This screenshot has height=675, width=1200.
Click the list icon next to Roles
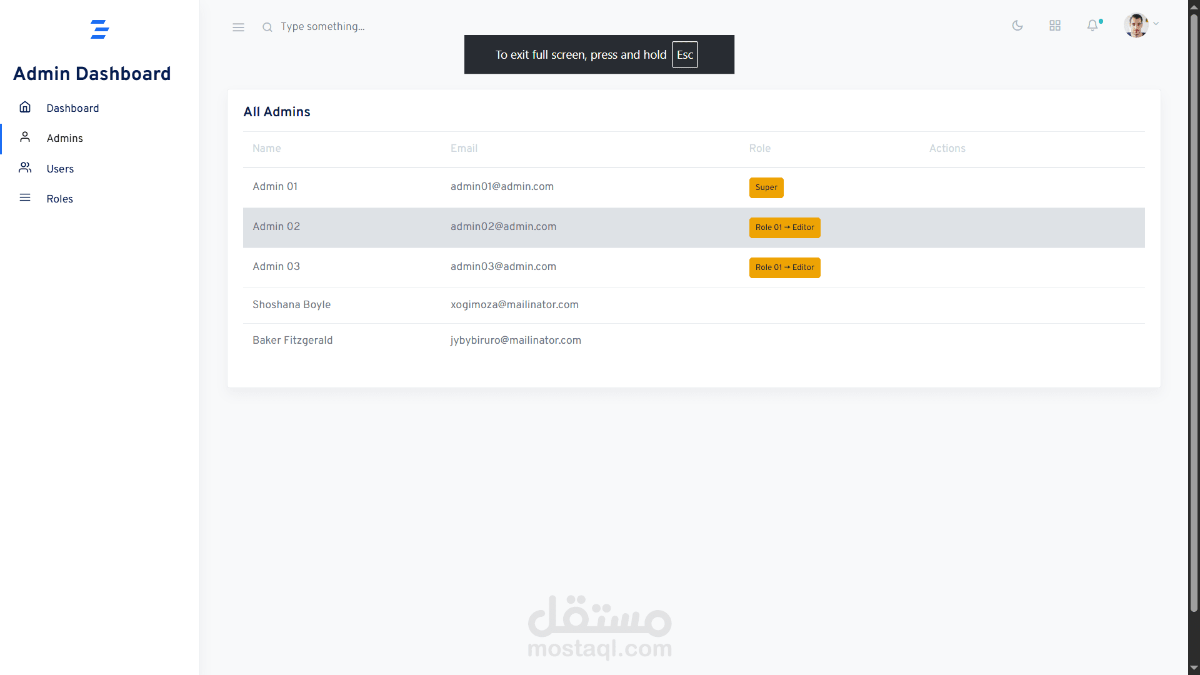click(x=25, y=197)
